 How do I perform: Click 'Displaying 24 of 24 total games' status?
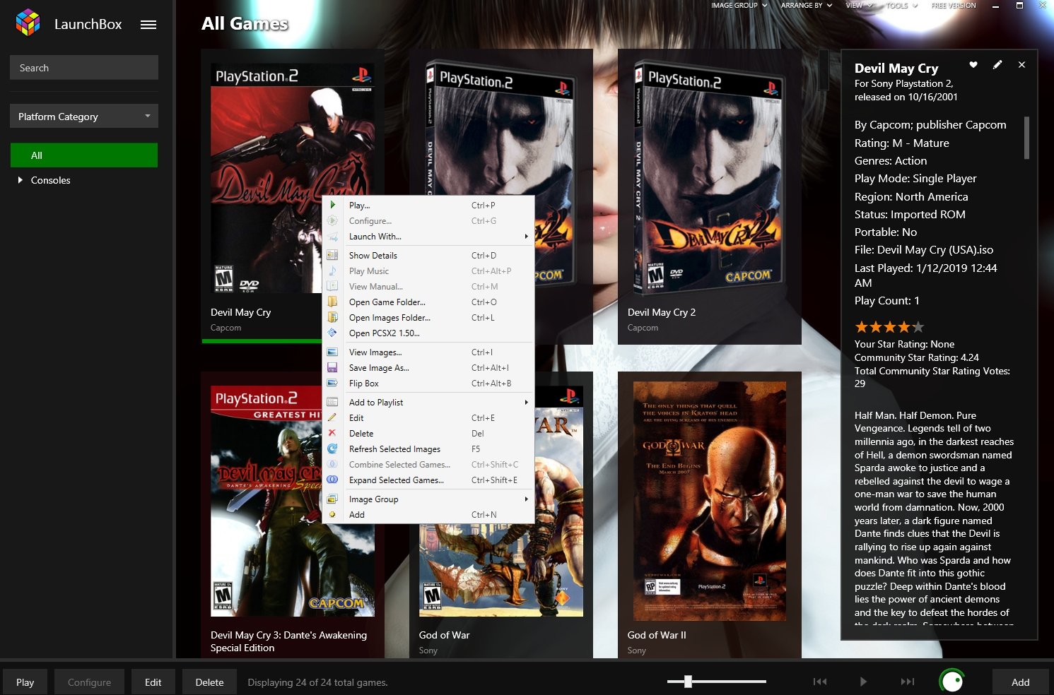coord(317,682)
